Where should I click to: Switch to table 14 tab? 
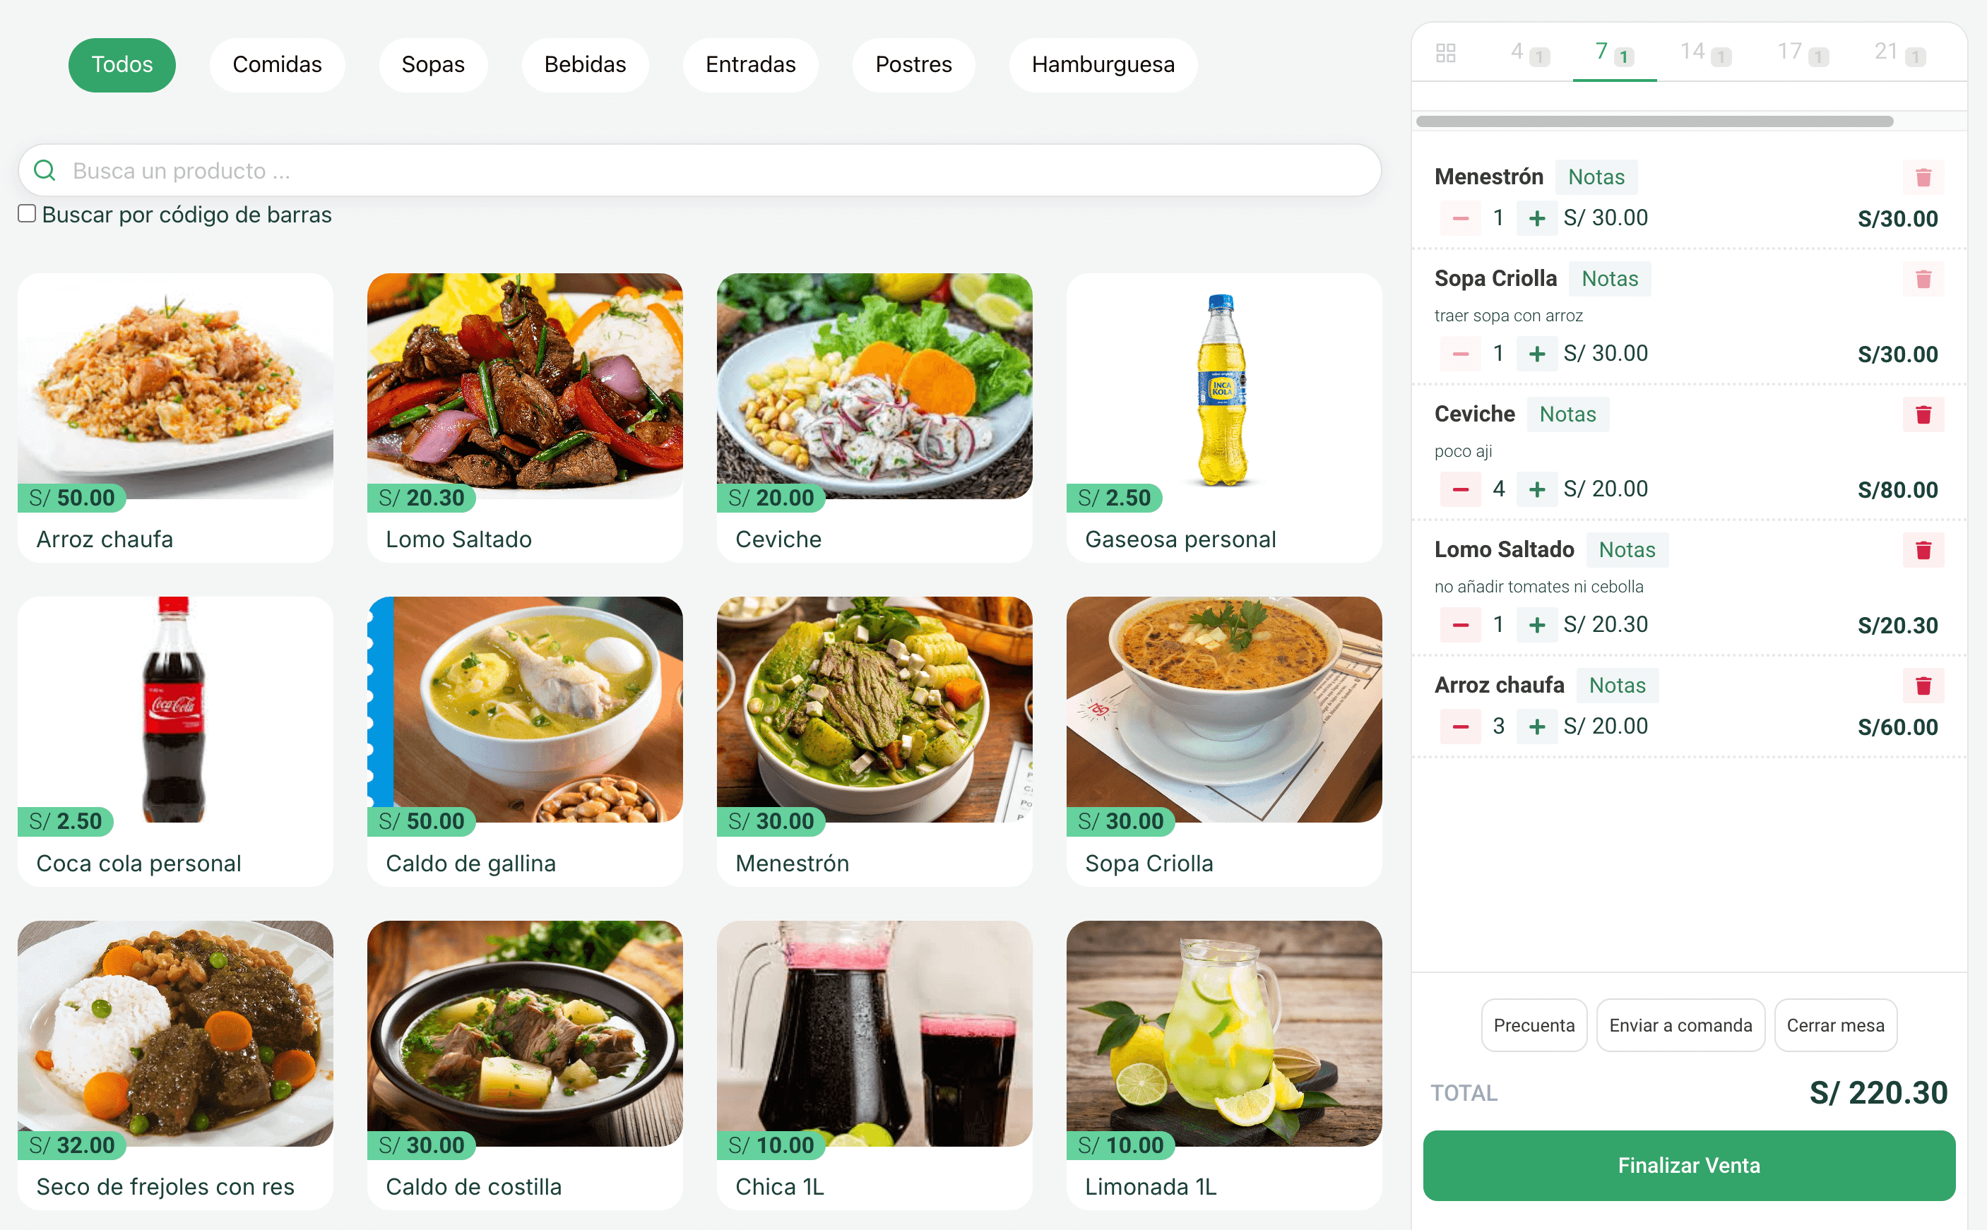pos(1704,53)
